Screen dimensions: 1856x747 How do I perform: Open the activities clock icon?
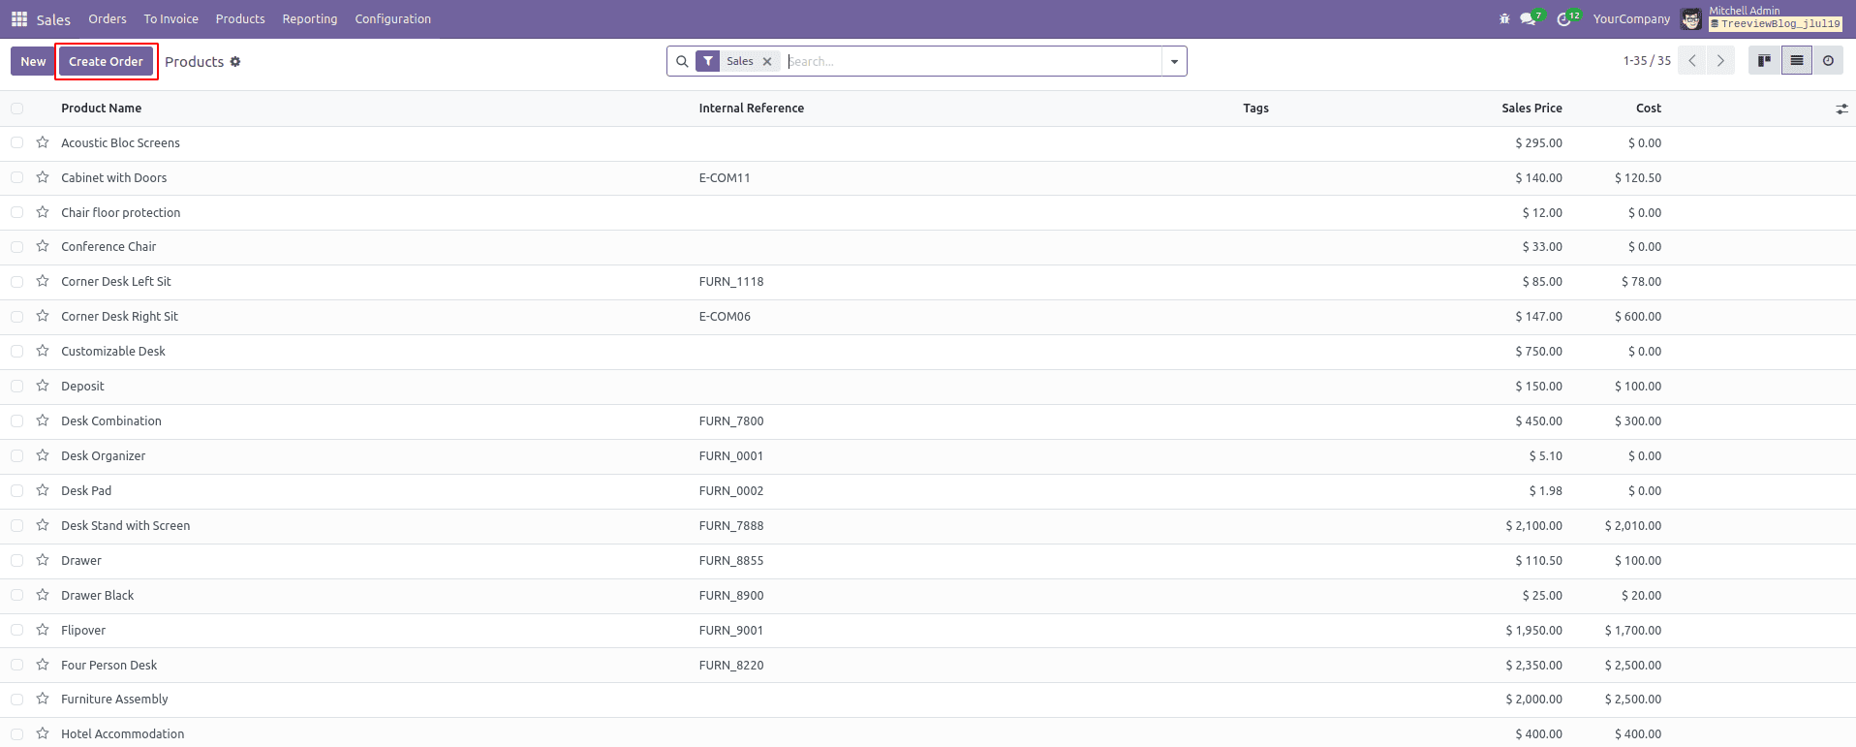coord(1563,19)
